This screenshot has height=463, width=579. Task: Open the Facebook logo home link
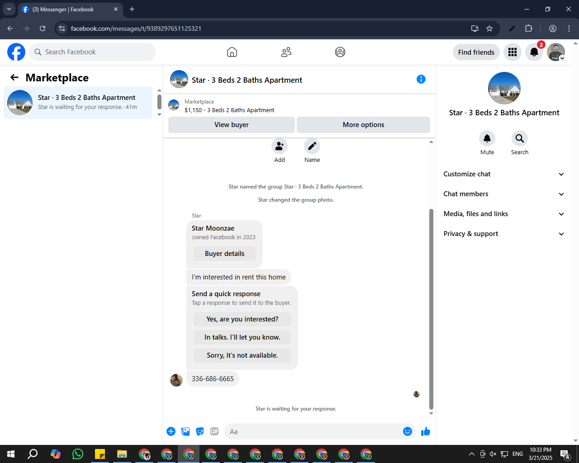pos(16,52)
